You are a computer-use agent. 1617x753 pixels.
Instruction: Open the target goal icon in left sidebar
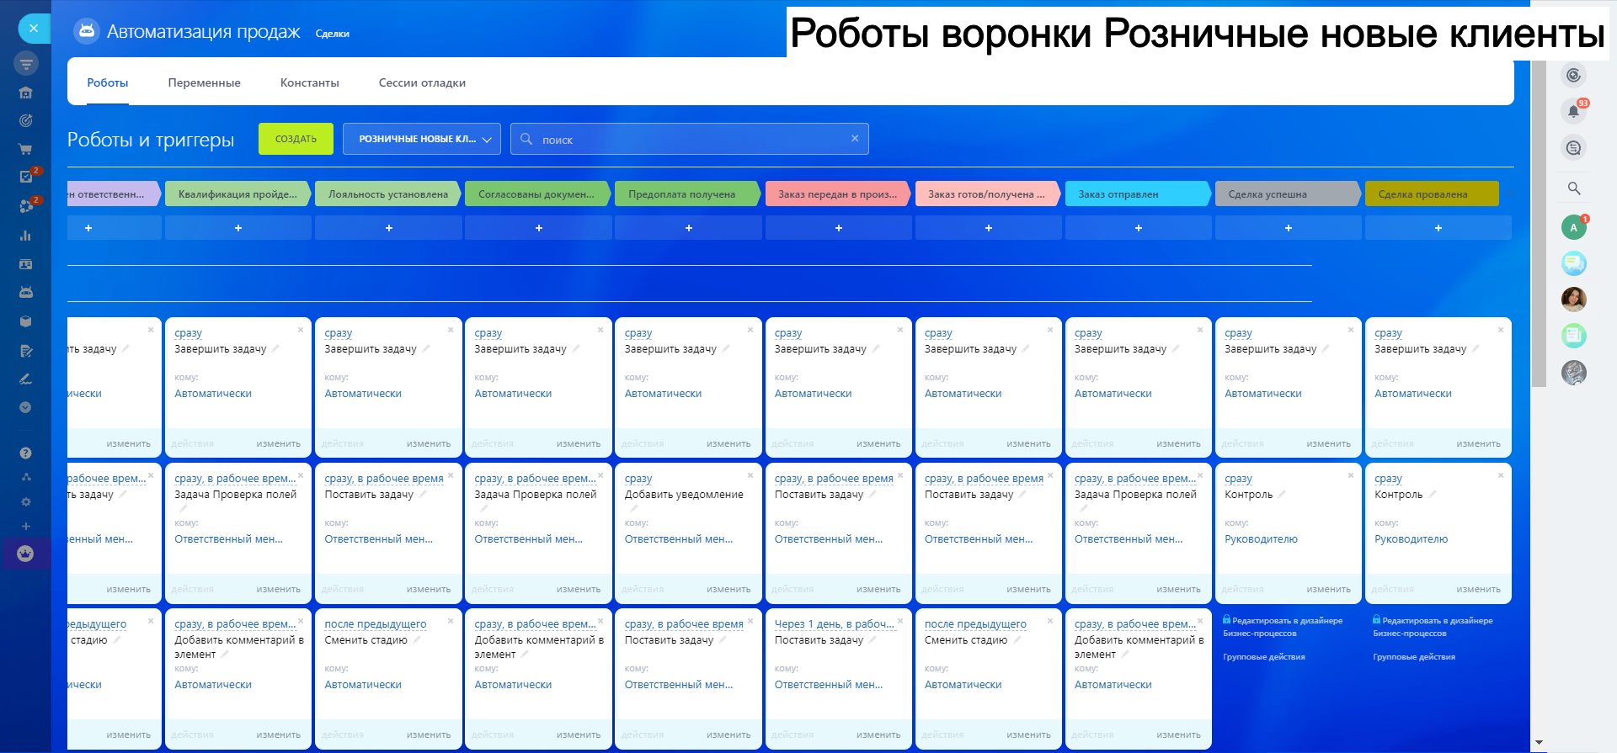click(26, 120)
